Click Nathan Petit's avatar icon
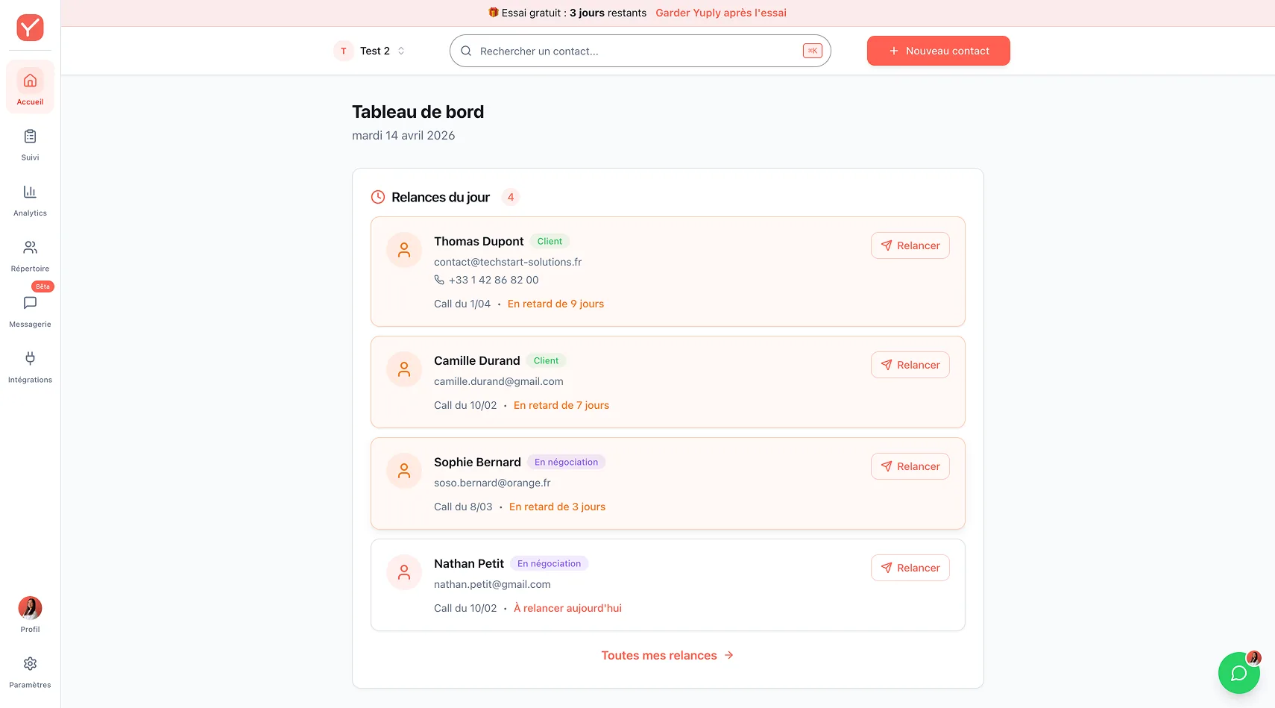The image size is (1275, 708). 404,572
